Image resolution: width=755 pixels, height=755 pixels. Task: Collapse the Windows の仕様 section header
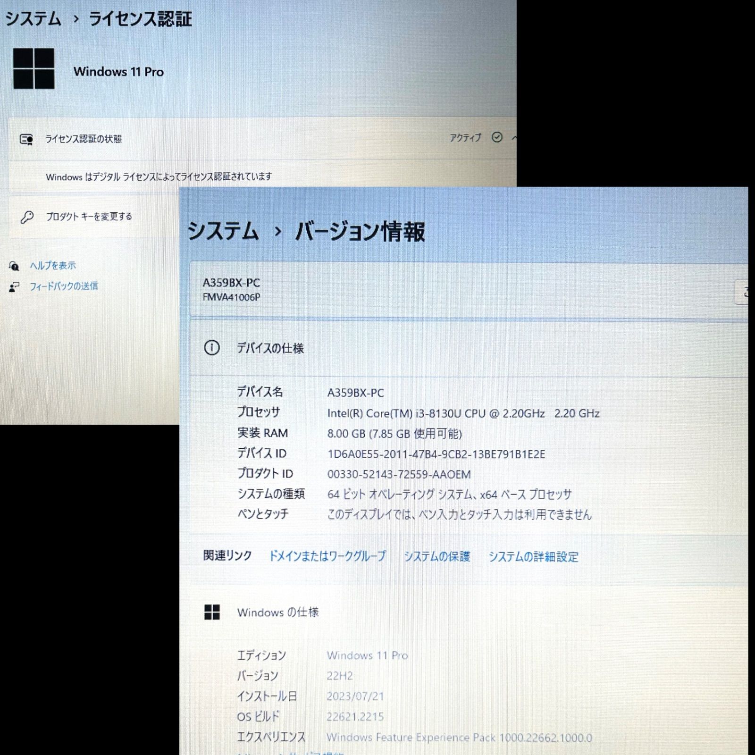tap(469, 612)
